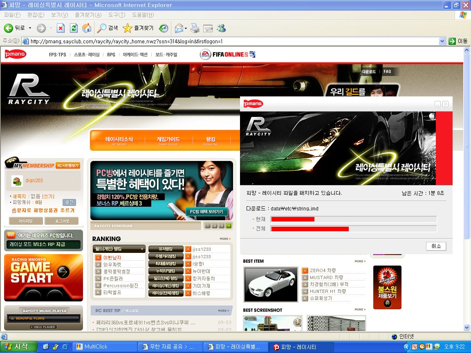The height and width of the screenshot is (353, 471).
Task: Click the FIFA Online 2 logo
Action: 227,54
